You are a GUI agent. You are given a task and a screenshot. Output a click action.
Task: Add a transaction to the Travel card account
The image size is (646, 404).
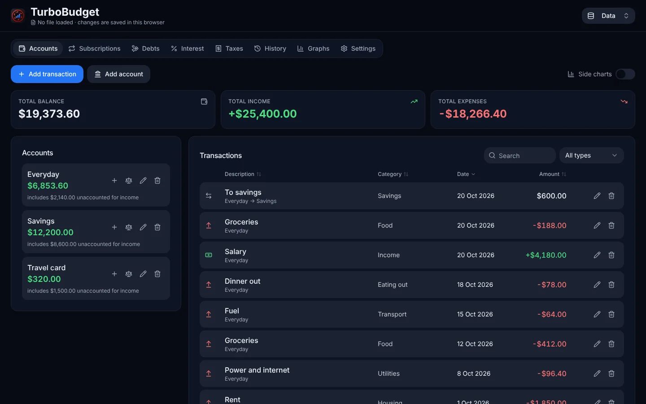(114, 274)
